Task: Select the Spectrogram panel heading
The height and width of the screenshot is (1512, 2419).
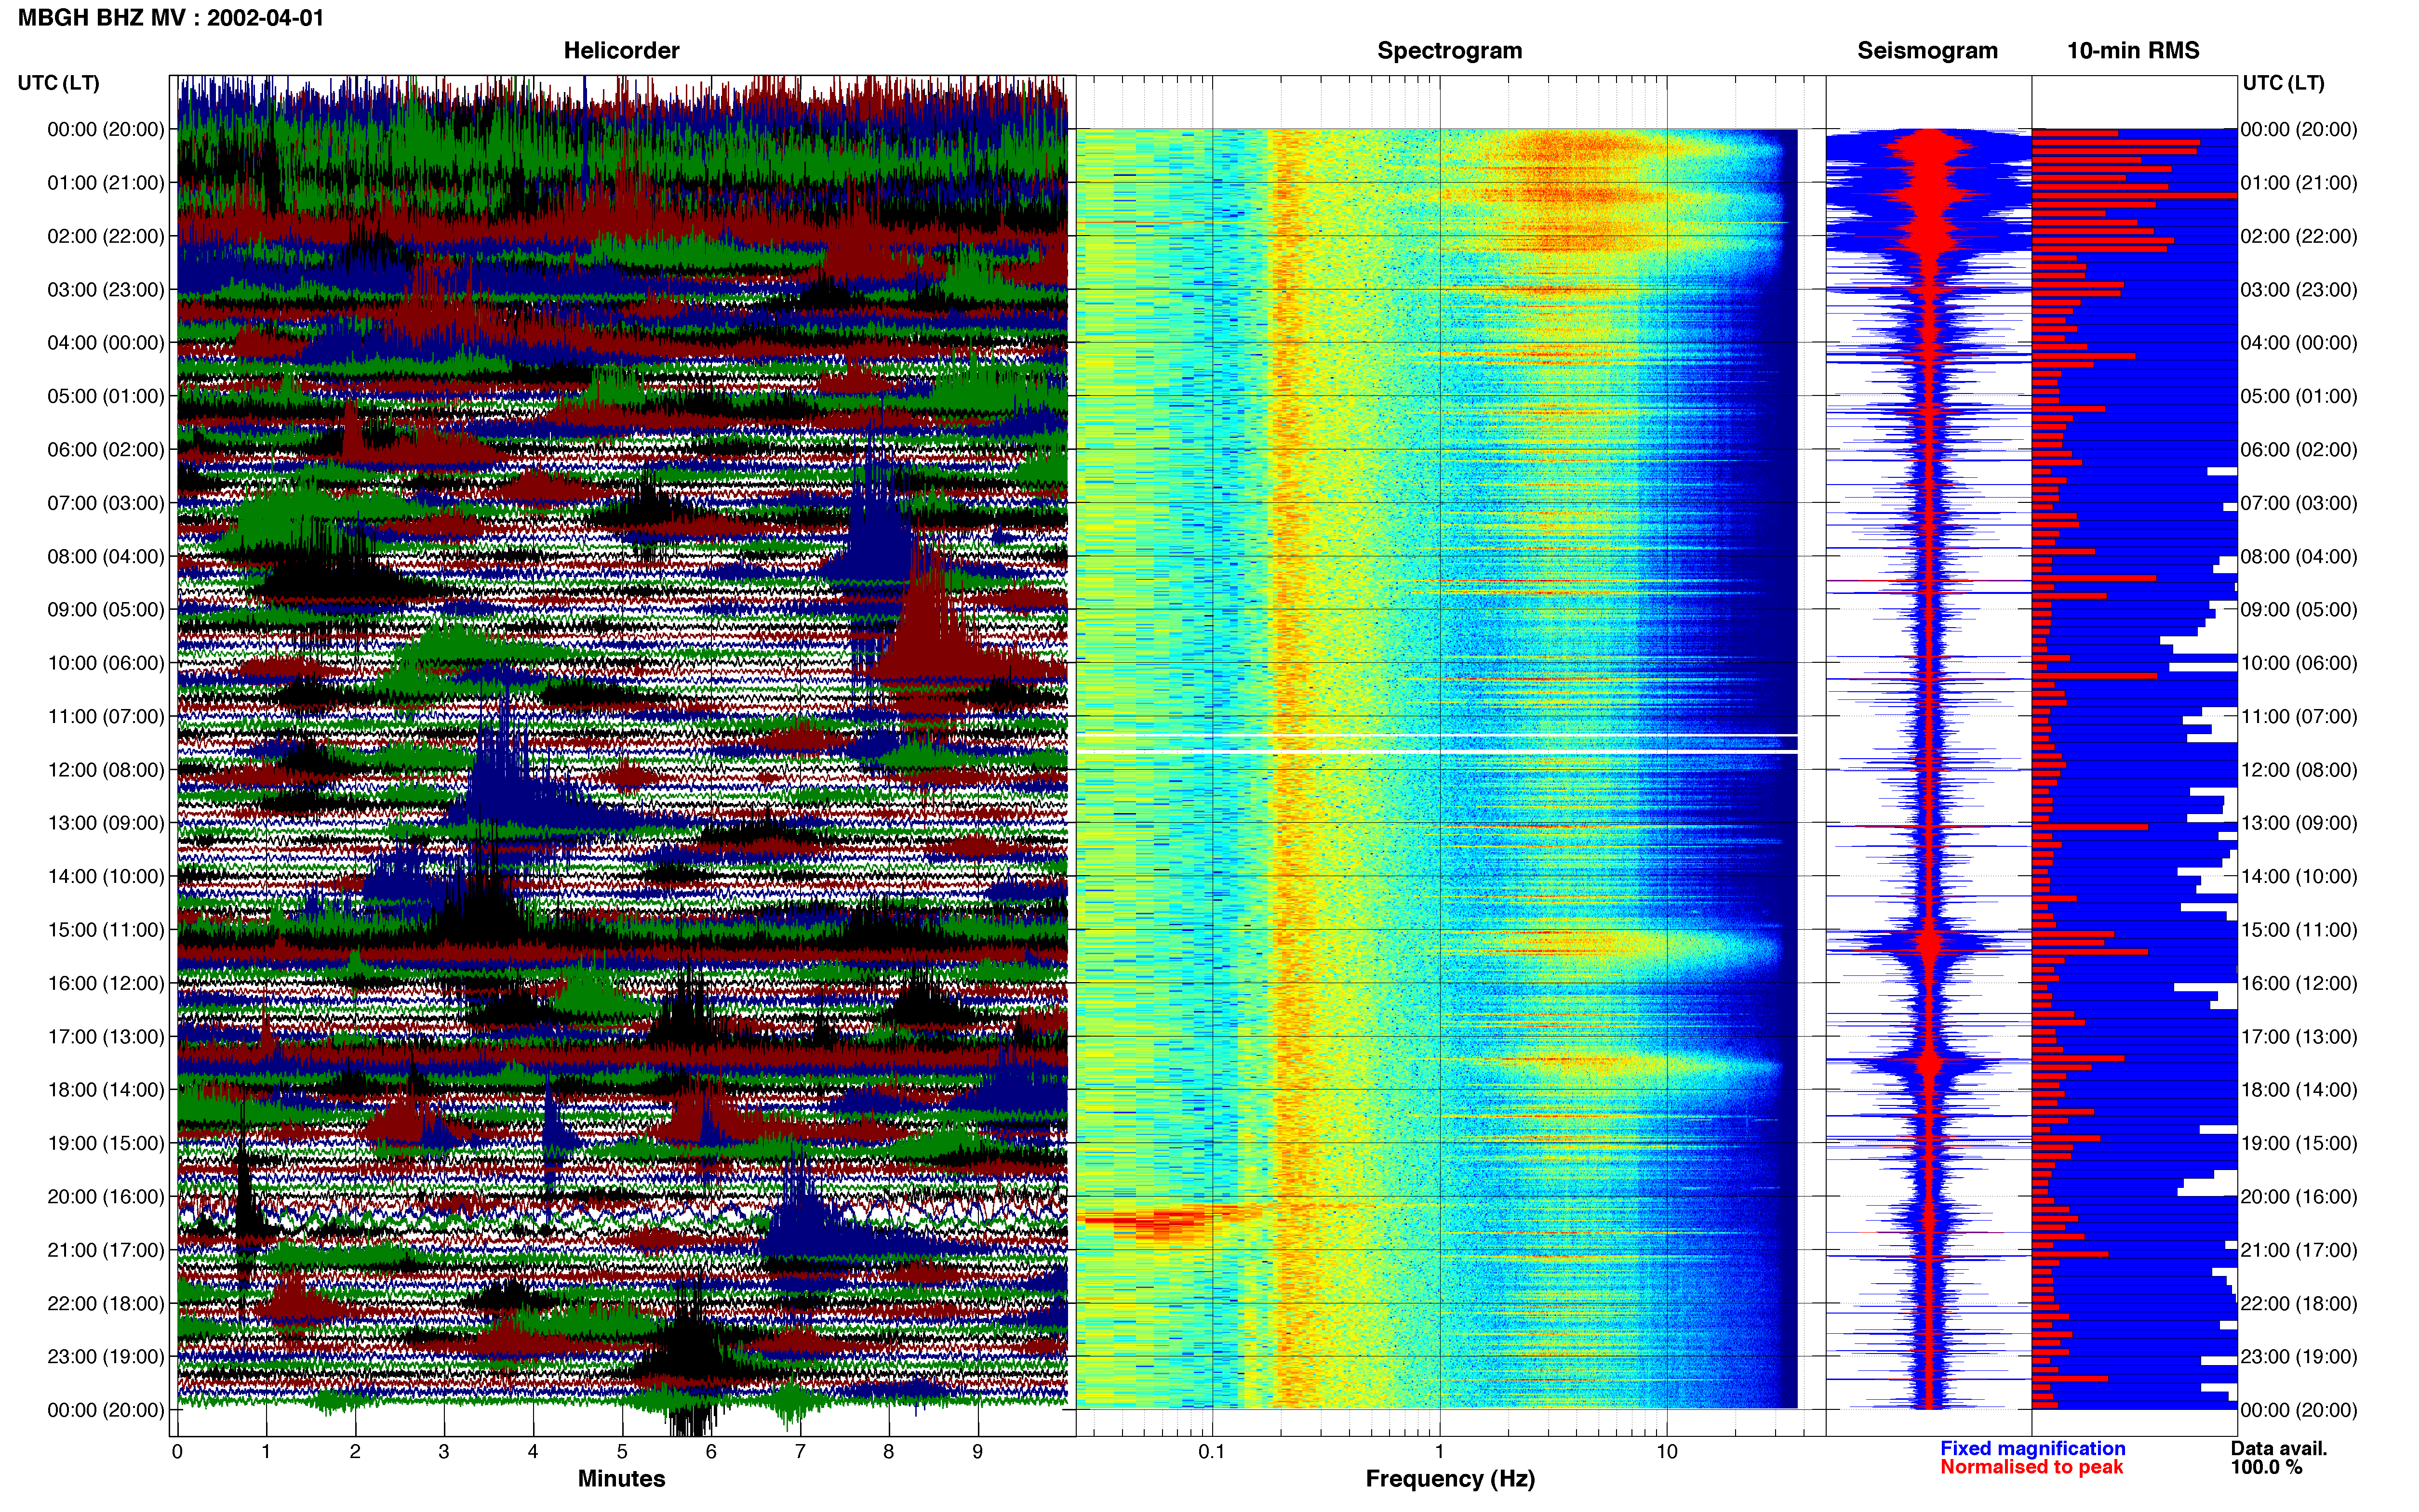Action: click(1450, 51)
